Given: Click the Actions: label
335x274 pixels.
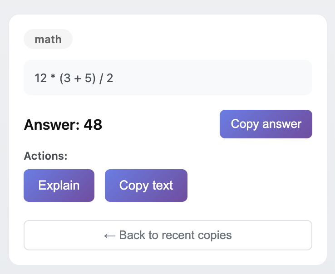Looking at the screenshot, I should tap(45, 156).
